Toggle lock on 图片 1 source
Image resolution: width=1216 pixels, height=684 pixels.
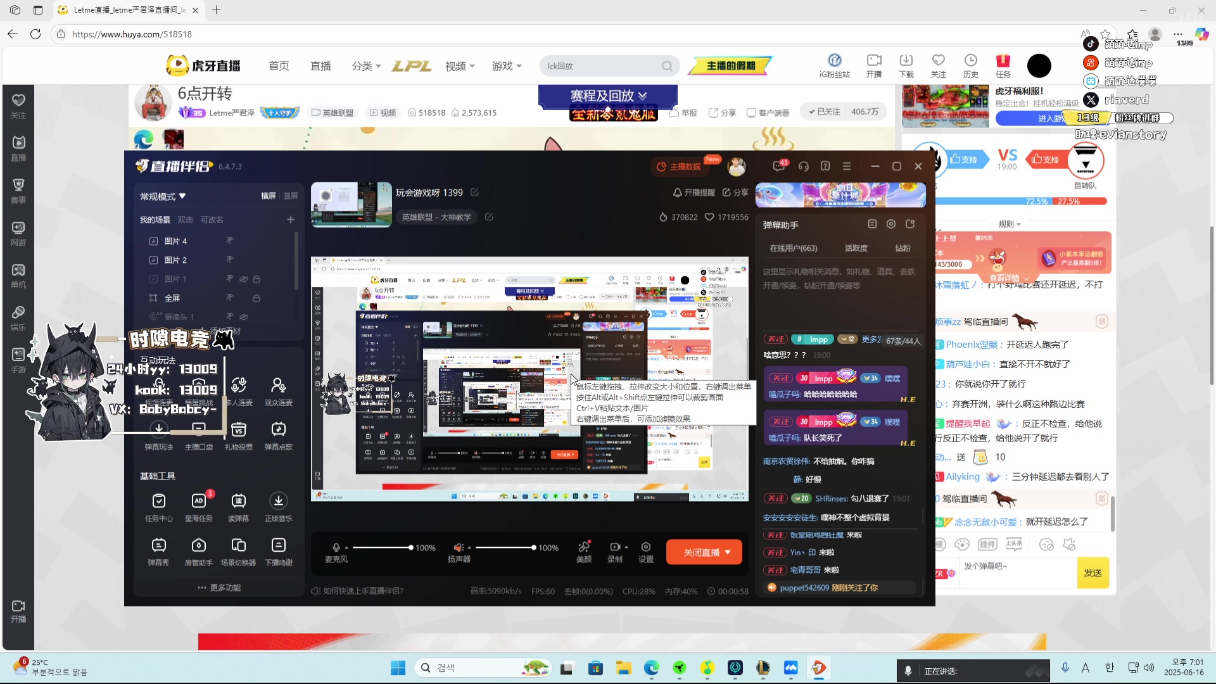click(256, 279)
